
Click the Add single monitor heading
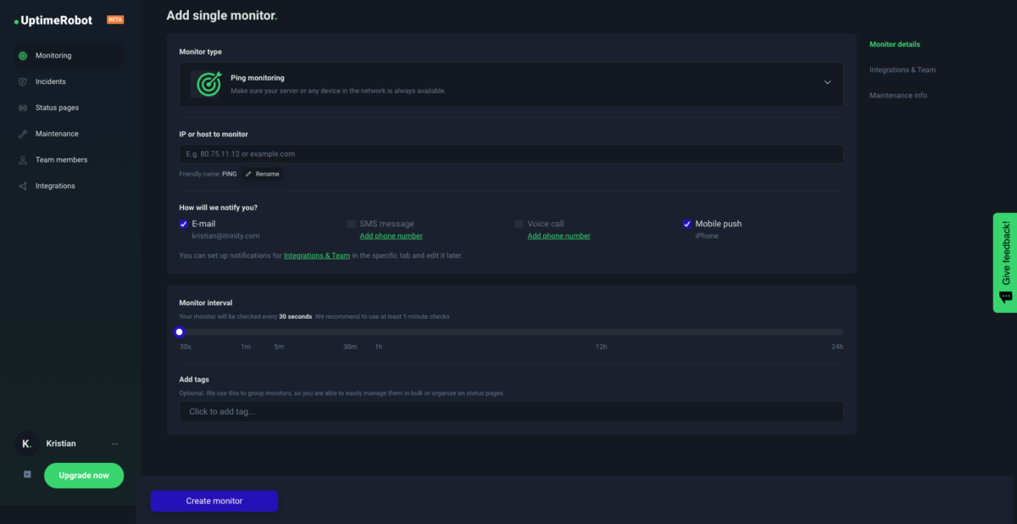tap(222, 15)
